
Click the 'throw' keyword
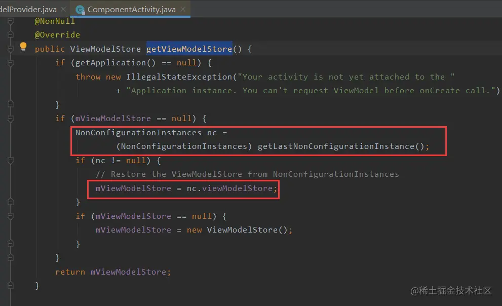tap(88, 77)
